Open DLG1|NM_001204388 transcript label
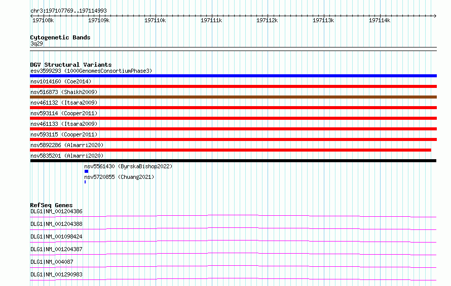The width and height of the screenshot is (451, 286). [x=56, y=224]
